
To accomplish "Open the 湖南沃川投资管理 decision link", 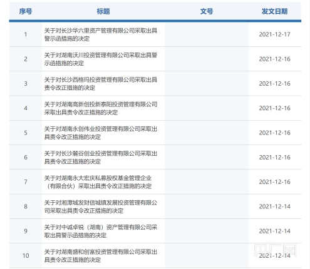I will pos(101,59).
